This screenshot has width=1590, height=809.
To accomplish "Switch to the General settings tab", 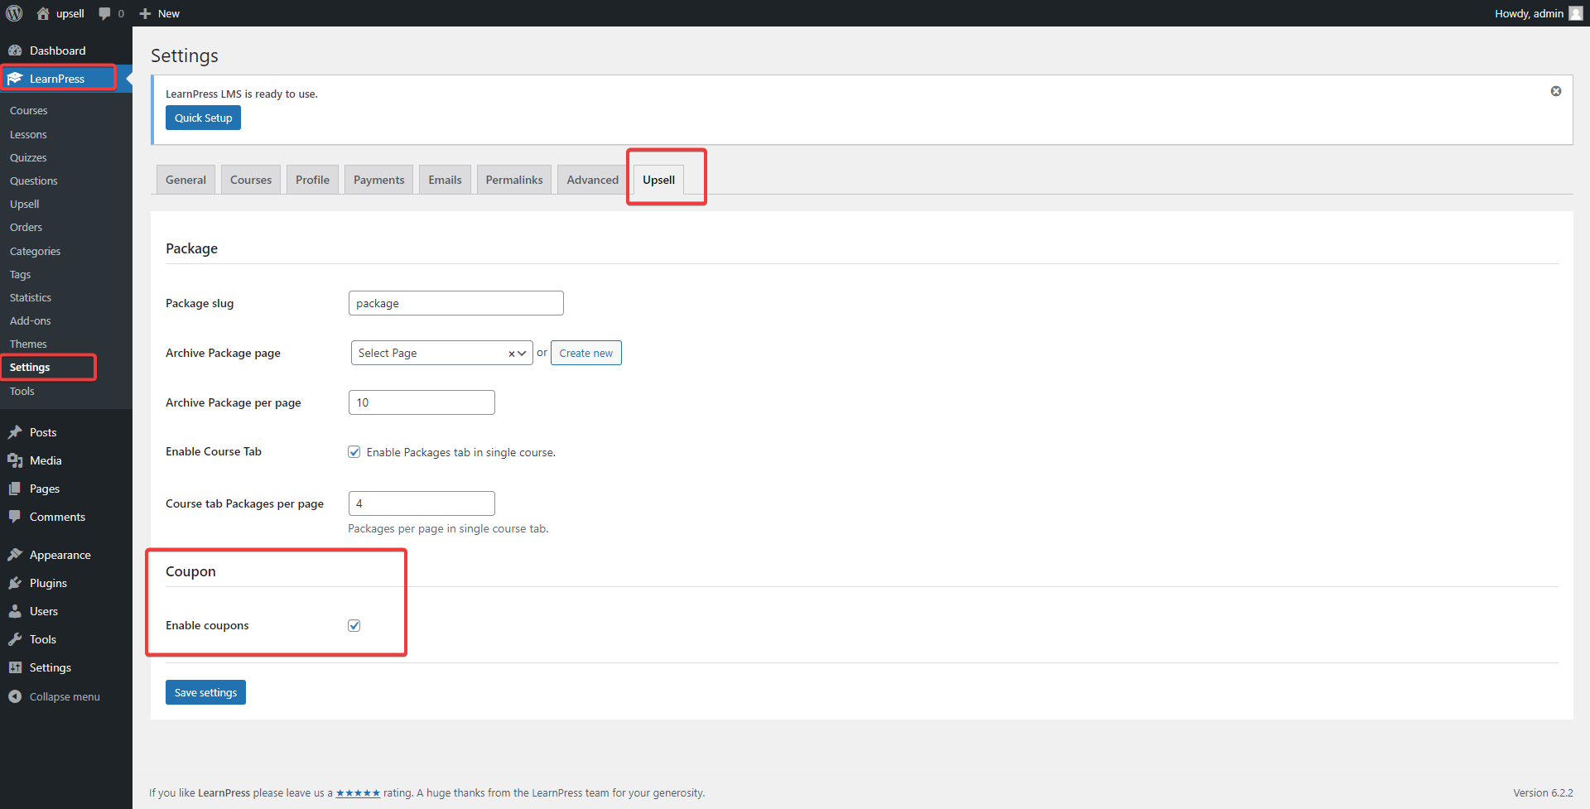I will pyautogui.click(x=185, y=180).
